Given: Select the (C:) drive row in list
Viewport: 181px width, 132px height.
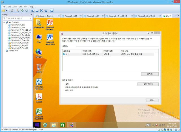Looking at the screenshot, I should coord(108,54).
